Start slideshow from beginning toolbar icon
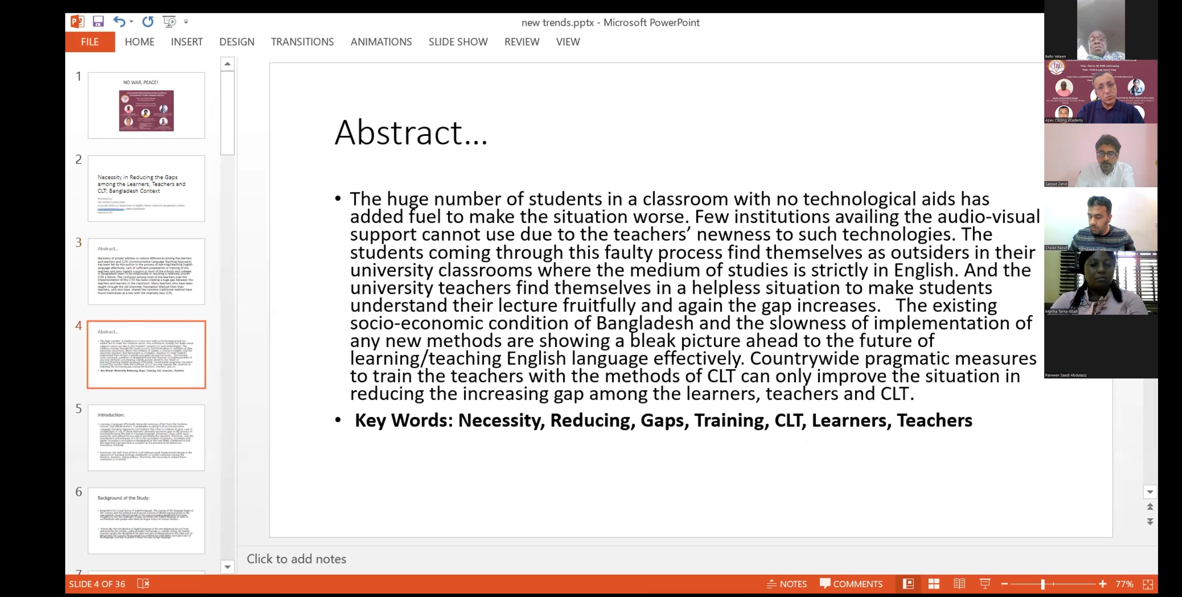The height and width of the screenshot is (597, 1182). (x=169, y=21)
